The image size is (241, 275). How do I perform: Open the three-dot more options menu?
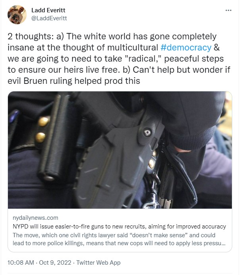pyautogui.click(x=228, y=10)
